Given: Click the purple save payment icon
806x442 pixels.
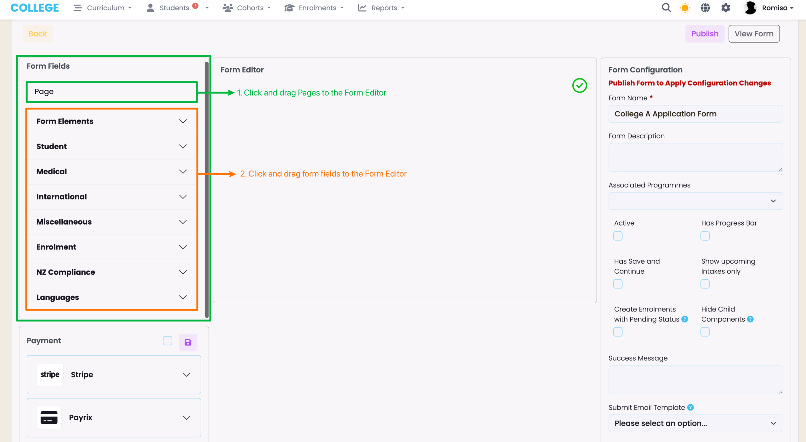Looking at the screenshot, I should 188,342.
